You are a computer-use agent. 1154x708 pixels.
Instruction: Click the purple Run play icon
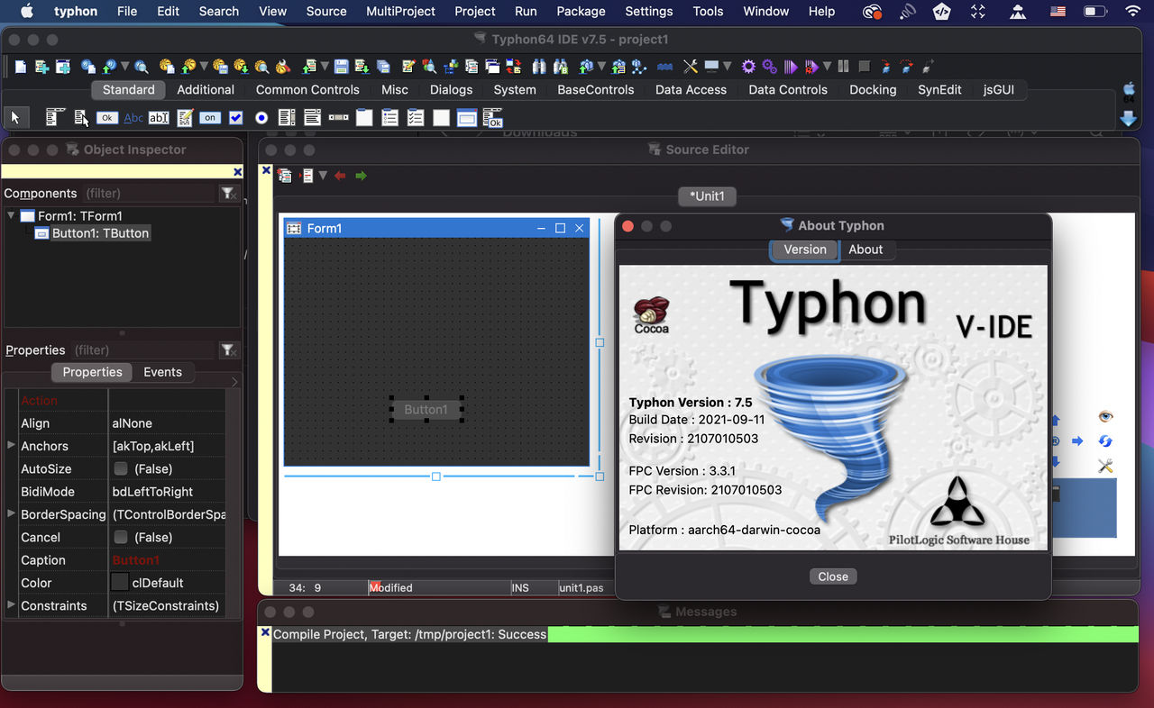[791, 67]
